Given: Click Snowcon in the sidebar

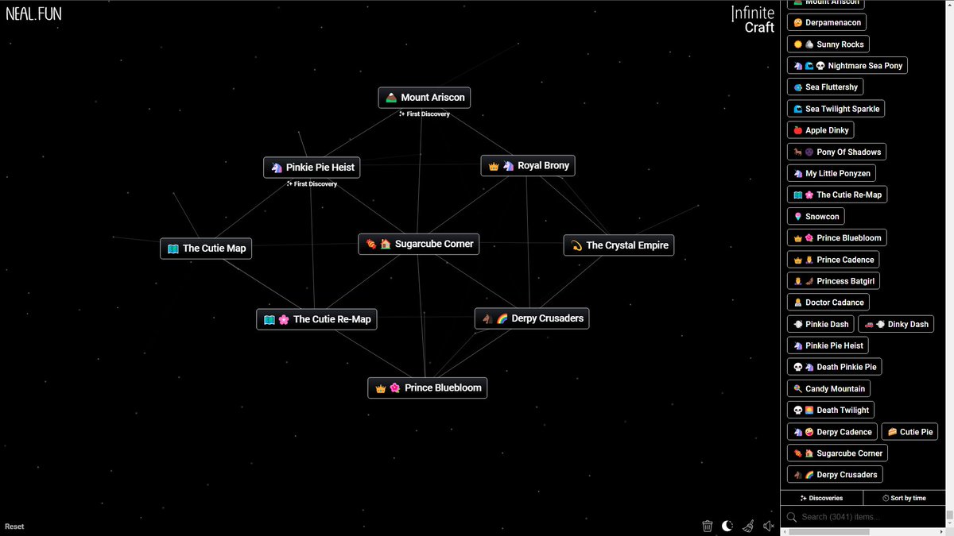Looking at the screenshot, I should click(x=816, y=216).
